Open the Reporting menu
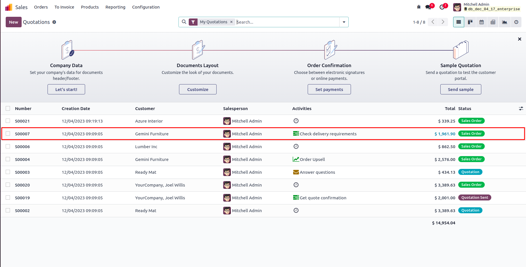This screenshot has width=526, height=267. point(115,7)
